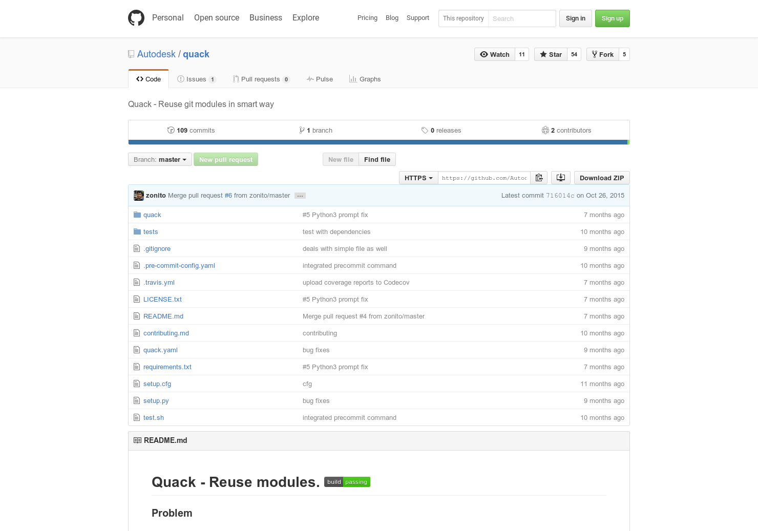Open repository in GitHub Desktop via clone icon
This screenshot has height=531, width=758.
(560, 178)
